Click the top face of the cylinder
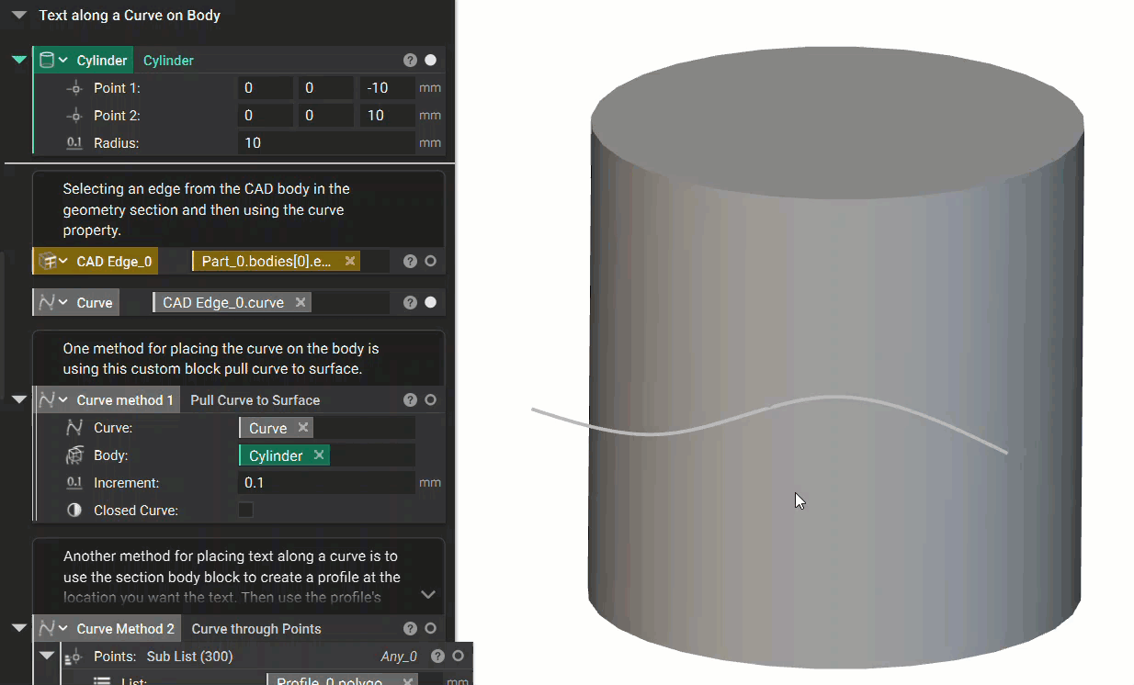Viewport: 1134px width, 685px height. point(837,122)
